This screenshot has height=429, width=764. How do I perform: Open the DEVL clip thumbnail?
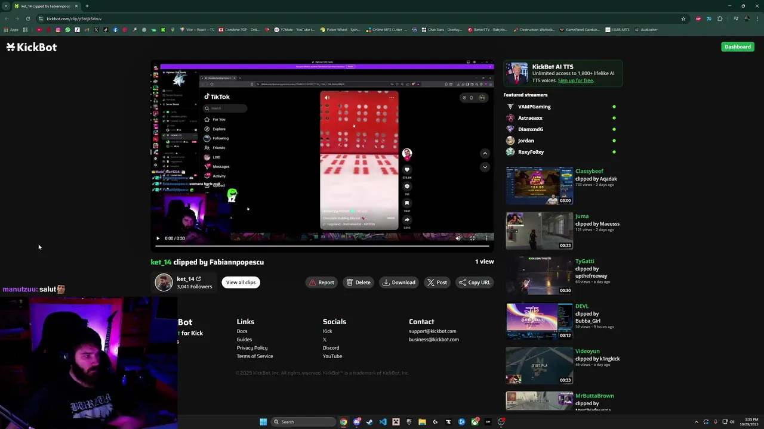(539, 321)
